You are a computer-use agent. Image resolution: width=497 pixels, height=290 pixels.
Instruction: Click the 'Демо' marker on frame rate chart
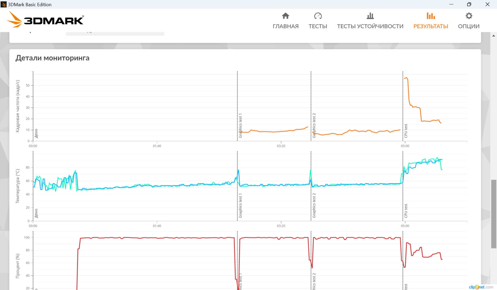coord(36,133)
